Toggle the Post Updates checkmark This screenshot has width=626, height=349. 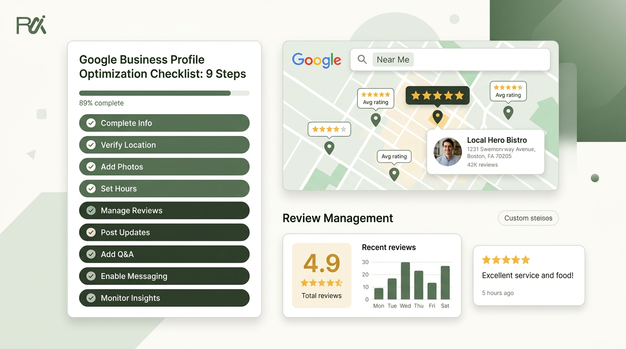pos(91,232)
